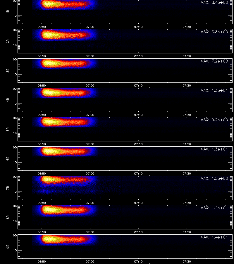The image size is (234, 264).
Task: Select the 8R panel label
Action: pos(8,217)
